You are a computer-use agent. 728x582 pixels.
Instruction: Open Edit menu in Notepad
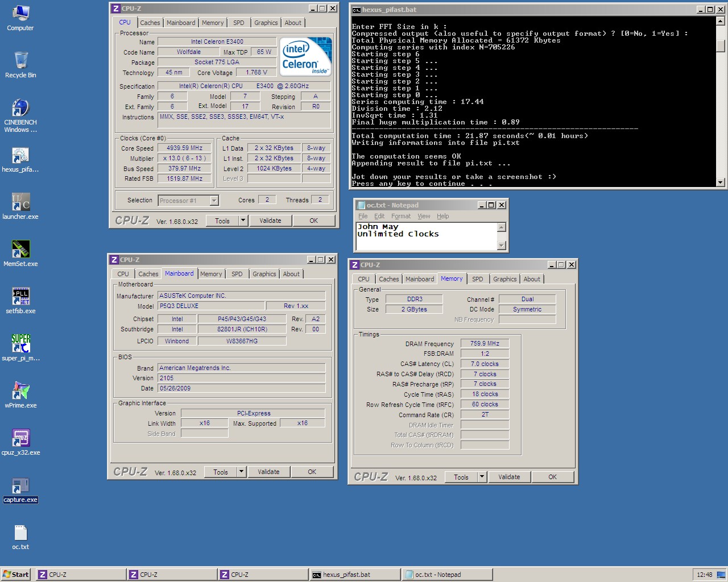tap(379, 216)
